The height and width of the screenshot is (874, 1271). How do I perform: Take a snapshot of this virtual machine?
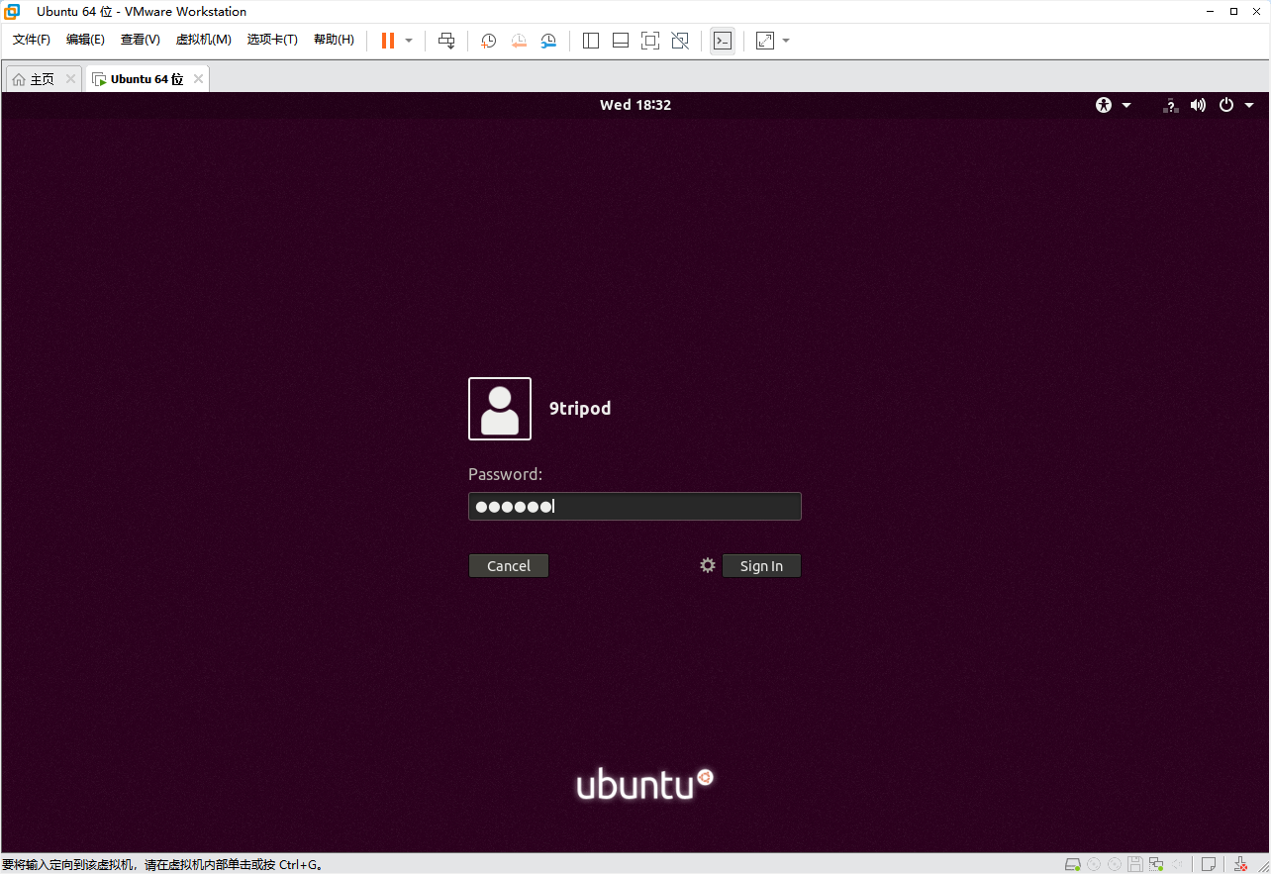(x=489, y=41)
